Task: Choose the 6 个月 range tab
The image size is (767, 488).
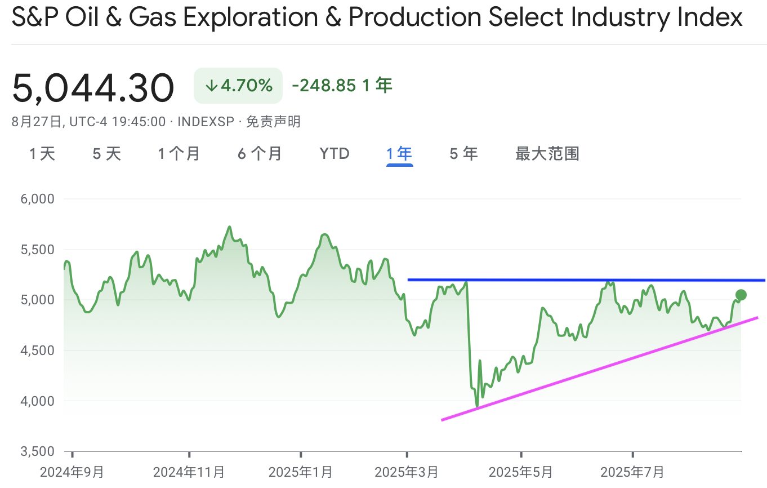Action: (260, 153)
